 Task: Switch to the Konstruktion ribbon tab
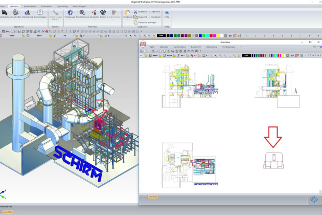[x=30, y=6]
